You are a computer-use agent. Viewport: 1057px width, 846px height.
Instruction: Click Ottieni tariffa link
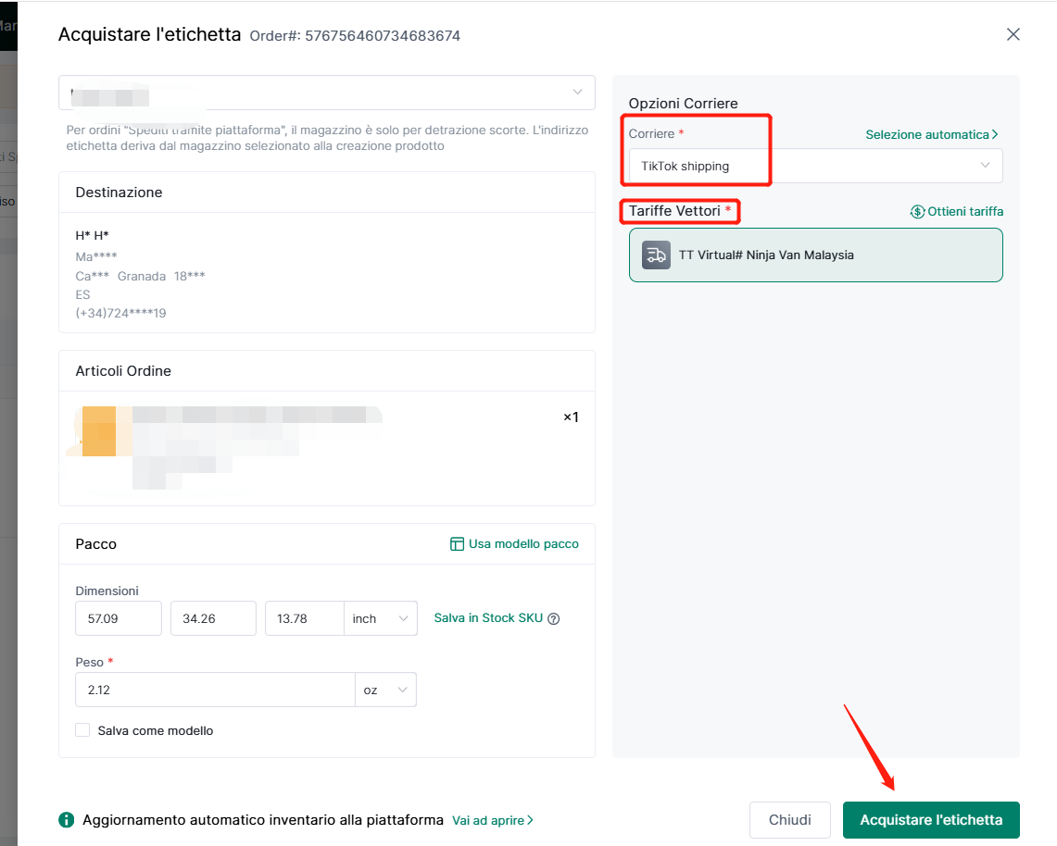click(965, 211)
